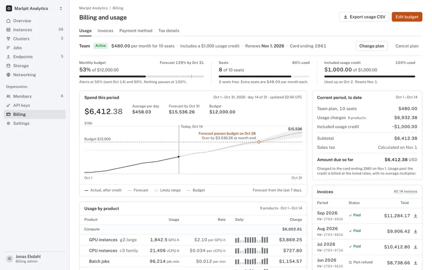The height and width of the screenshot is (270, 432).
Task: Download the Jun 2026 invoice
Action: coord(415,263)
